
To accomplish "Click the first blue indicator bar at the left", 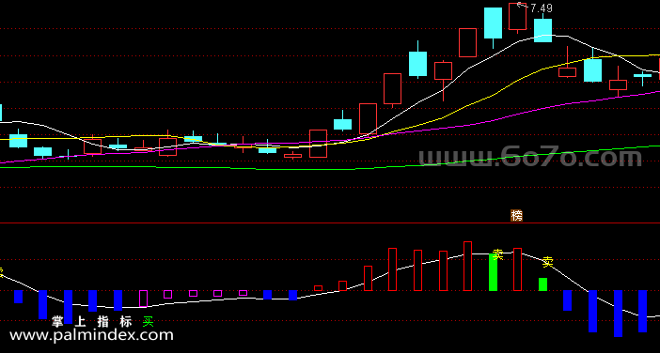I will point(18,297).
